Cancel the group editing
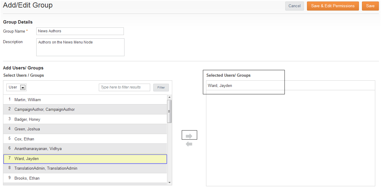381x192 pixels. pos(294,6)
